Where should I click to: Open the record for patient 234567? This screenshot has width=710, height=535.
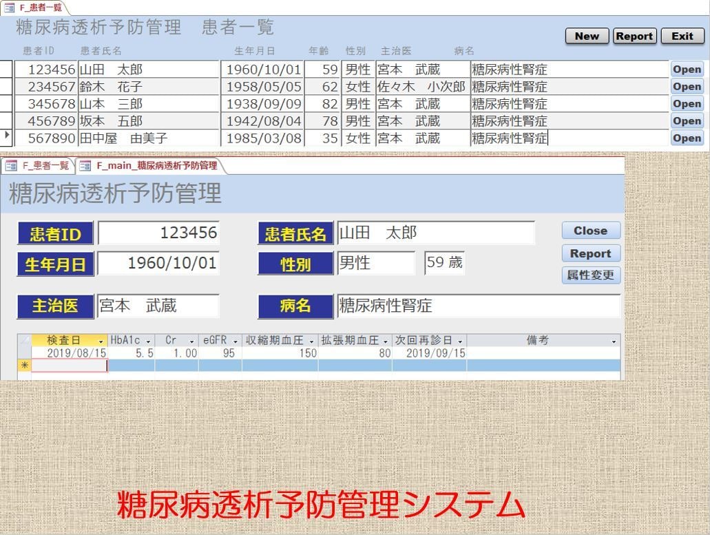pos(687,87)
